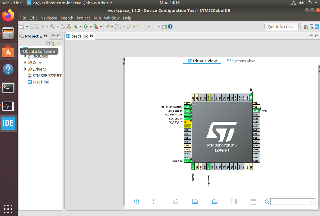Switch to Device Configuration Tool MX perspective

(x=317, y=27)
